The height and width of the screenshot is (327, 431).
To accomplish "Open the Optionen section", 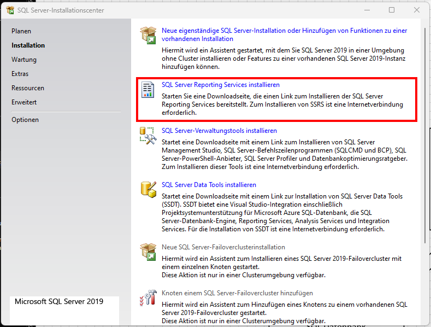I will coord(25,120).
